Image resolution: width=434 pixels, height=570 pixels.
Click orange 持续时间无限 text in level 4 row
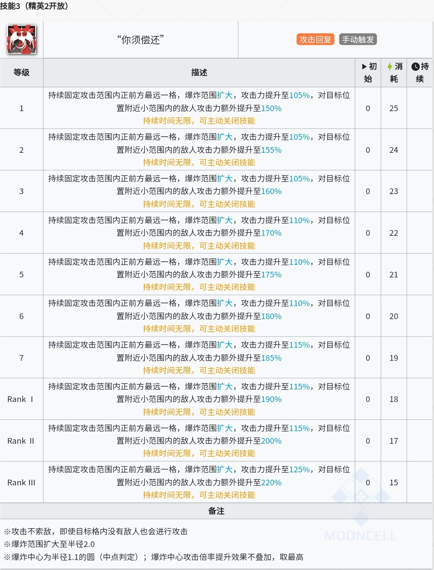pyautogui.click(x=167, y=246)
